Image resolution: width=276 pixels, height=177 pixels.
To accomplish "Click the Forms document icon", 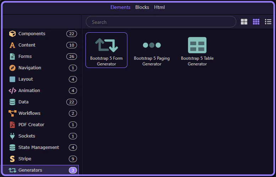I will click(12, 57).
